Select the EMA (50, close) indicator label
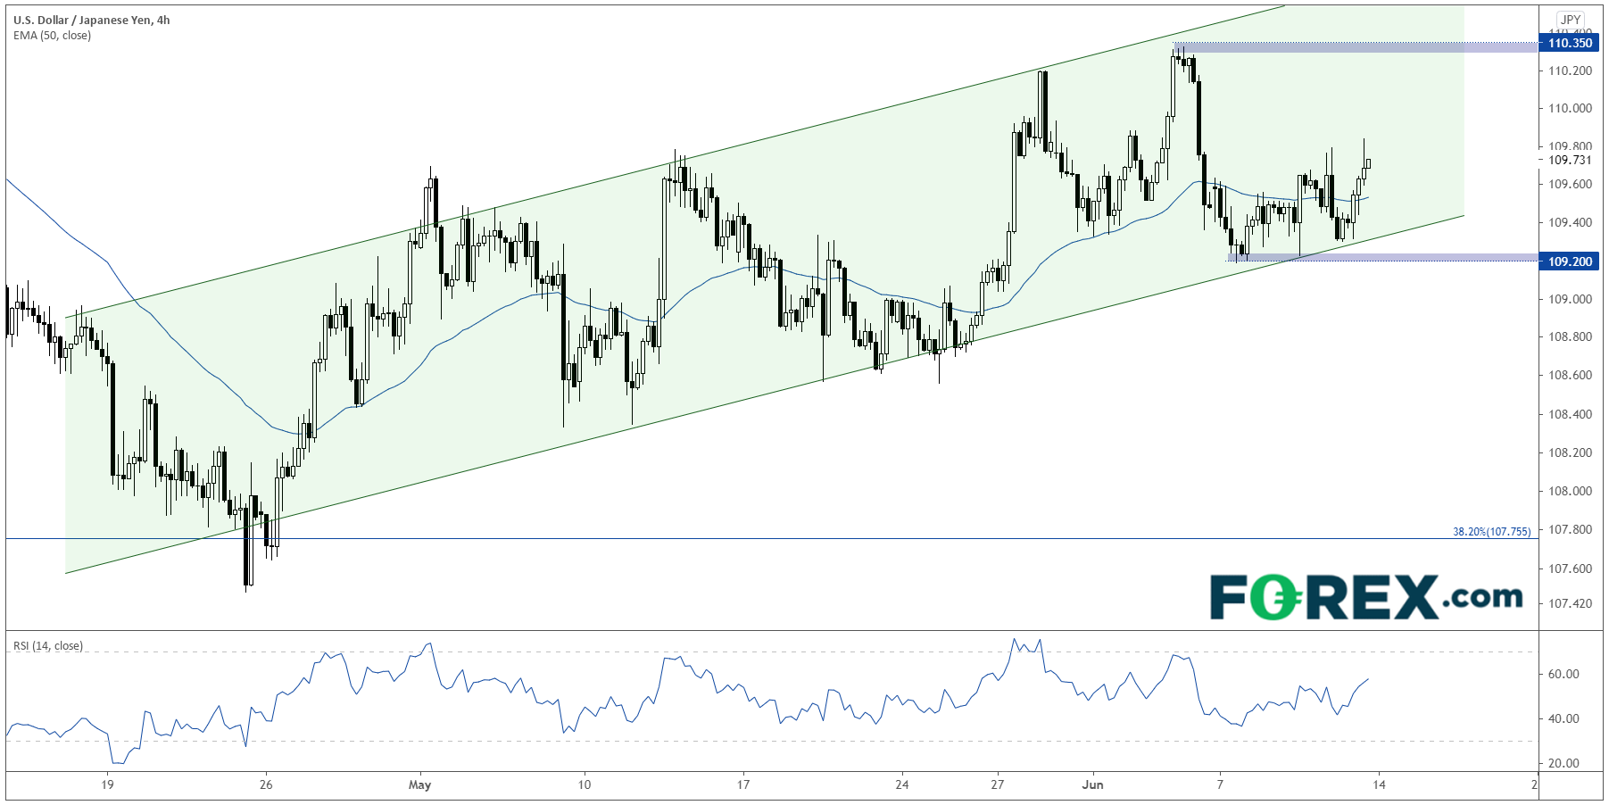 52,36
